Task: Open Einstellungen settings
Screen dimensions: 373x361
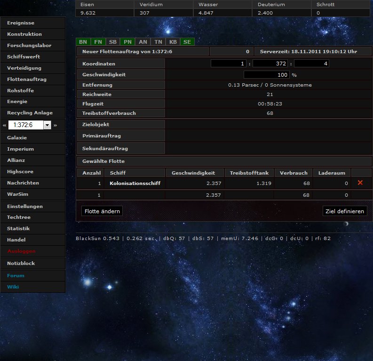Action: coord(33,207)
